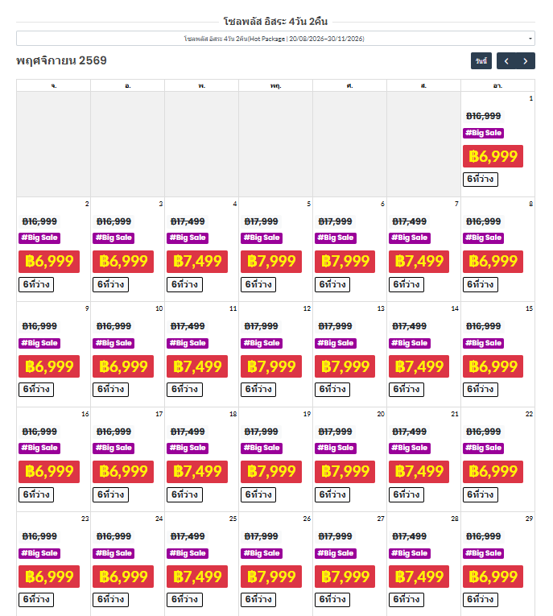The width and height of the screenshot is (553, 616).
Task: Click the วันนี้ (today) button
Action: coord(481,61)
